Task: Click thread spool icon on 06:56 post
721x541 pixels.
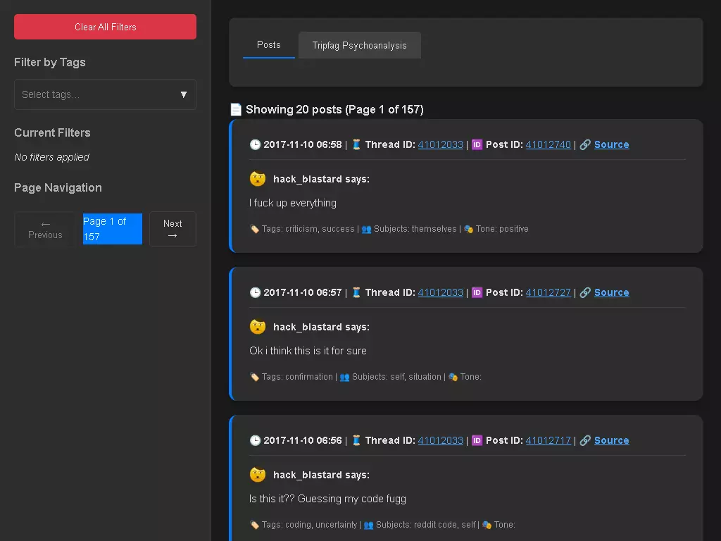Action: click(x=356, y=440)
